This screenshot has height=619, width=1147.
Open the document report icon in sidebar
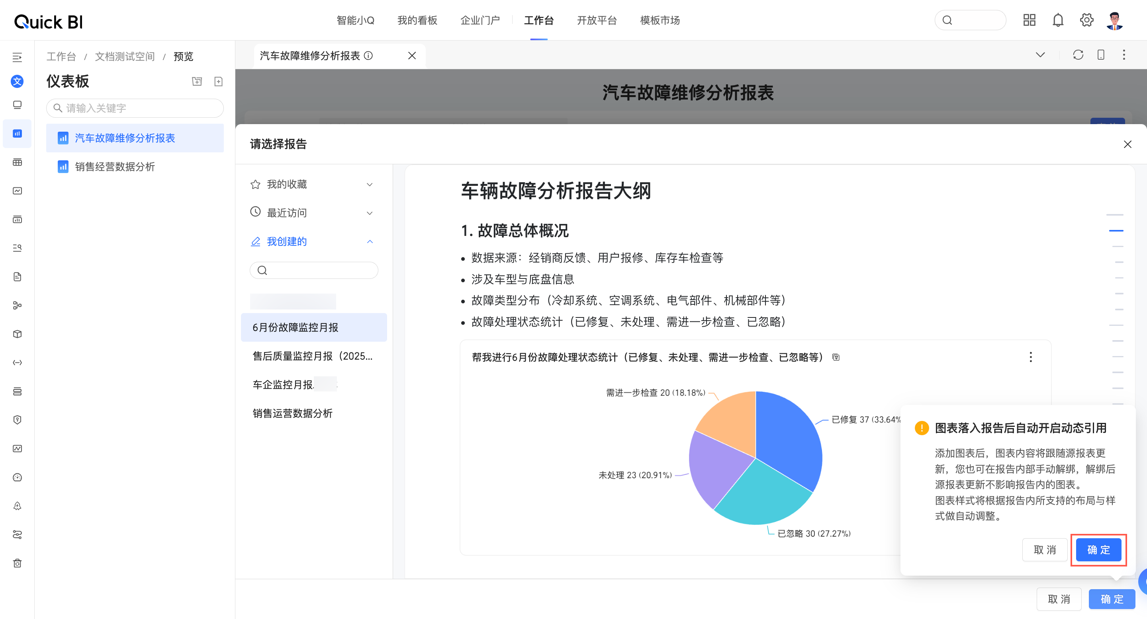click(x=17, y=276)
